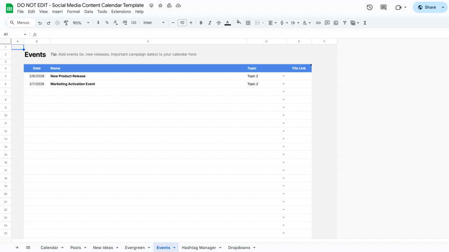This screenshot has height=252, width=449.
Task: Open version history clock icon
Action: pyautogui.click(x=370, y=7)
